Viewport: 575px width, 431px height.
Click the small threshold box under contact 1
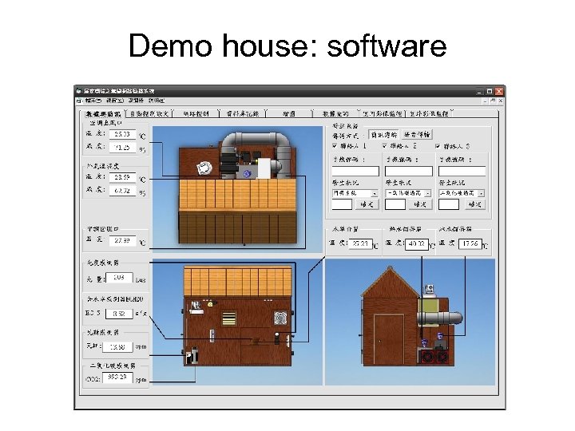click(x=342, y=204)
